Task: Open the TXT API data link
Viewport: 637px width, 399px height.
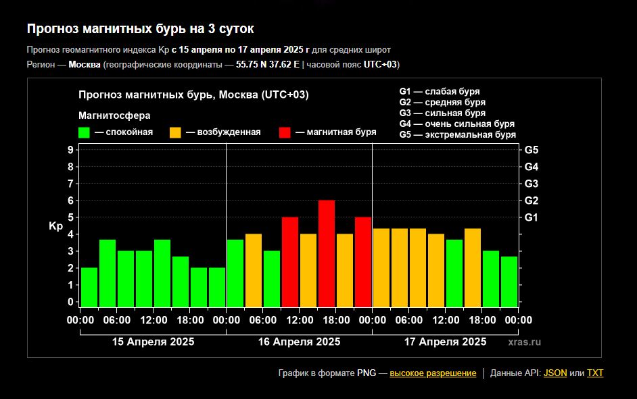Action: (x=595, y=373)
